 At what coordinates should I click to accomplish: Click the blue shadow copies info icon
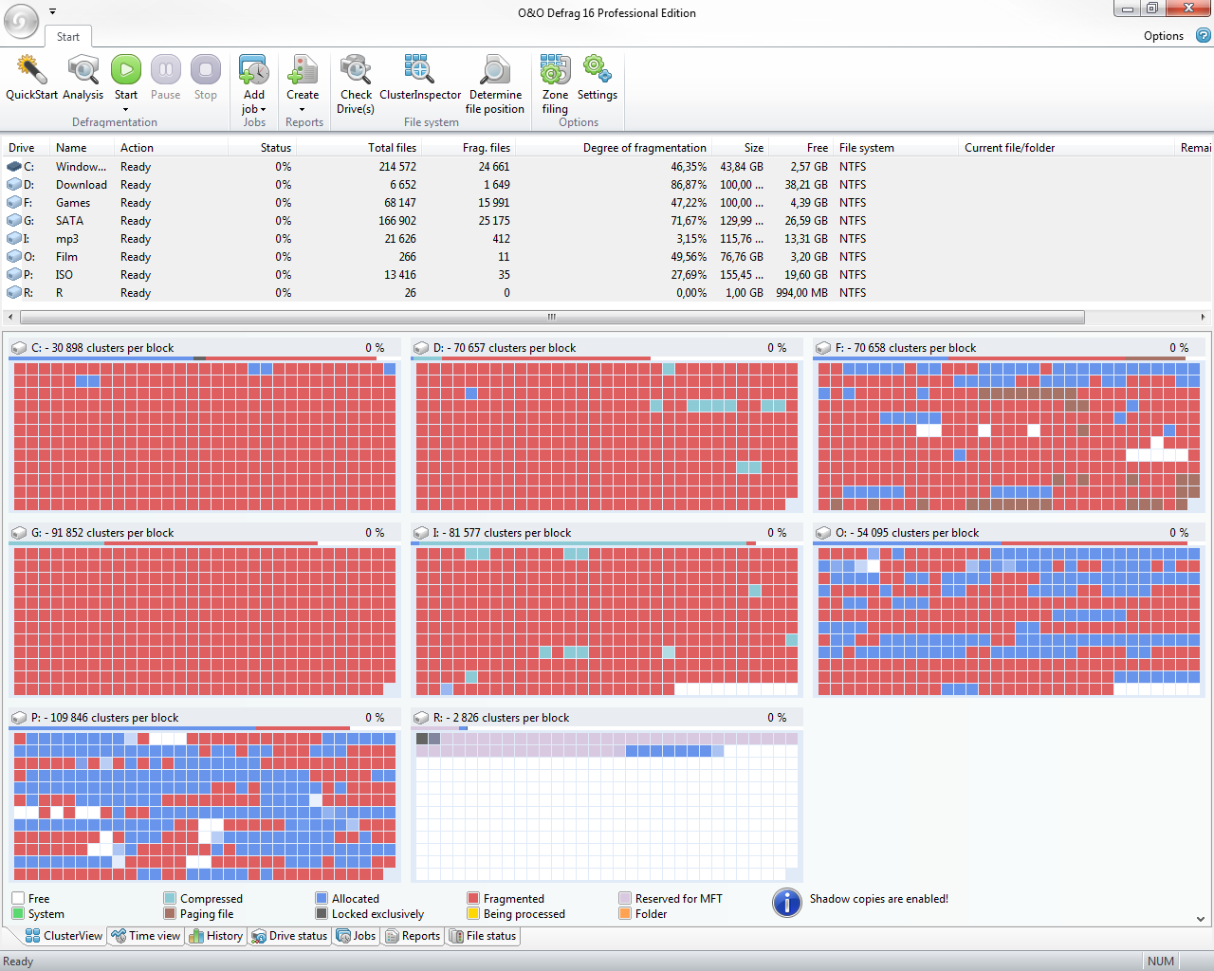pos(787,903)
